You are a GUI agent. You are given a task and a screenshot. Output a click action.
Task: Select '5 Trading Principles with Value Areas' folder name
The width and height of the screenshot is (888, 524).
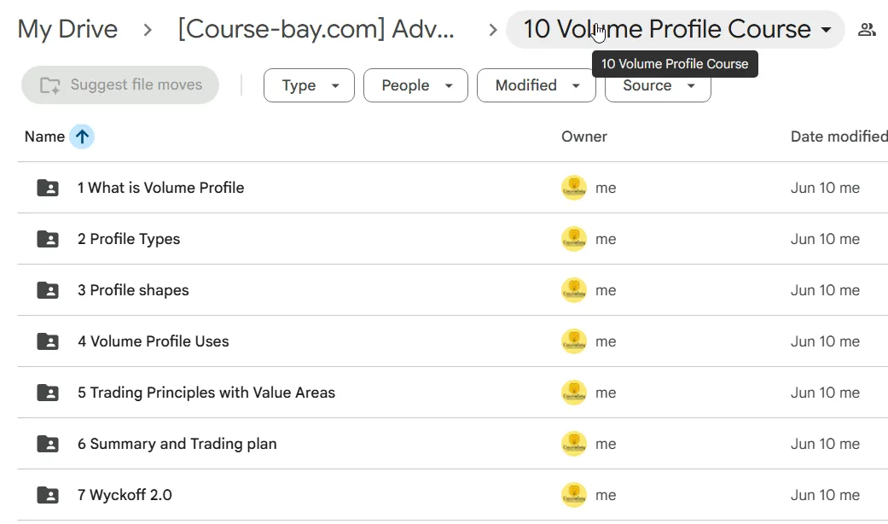point(206,393)
